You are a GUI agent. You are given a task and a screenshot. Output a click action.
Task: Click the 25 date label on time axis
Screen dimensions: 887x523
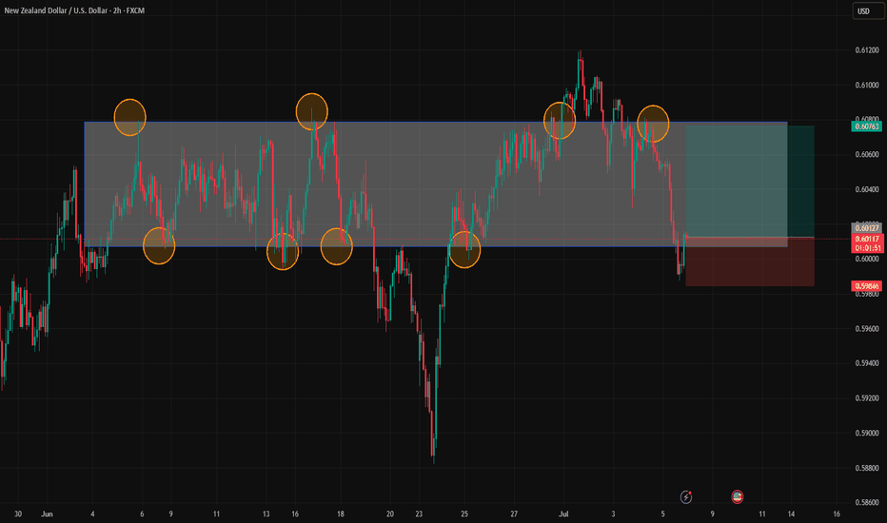click(x=464, y=513)
